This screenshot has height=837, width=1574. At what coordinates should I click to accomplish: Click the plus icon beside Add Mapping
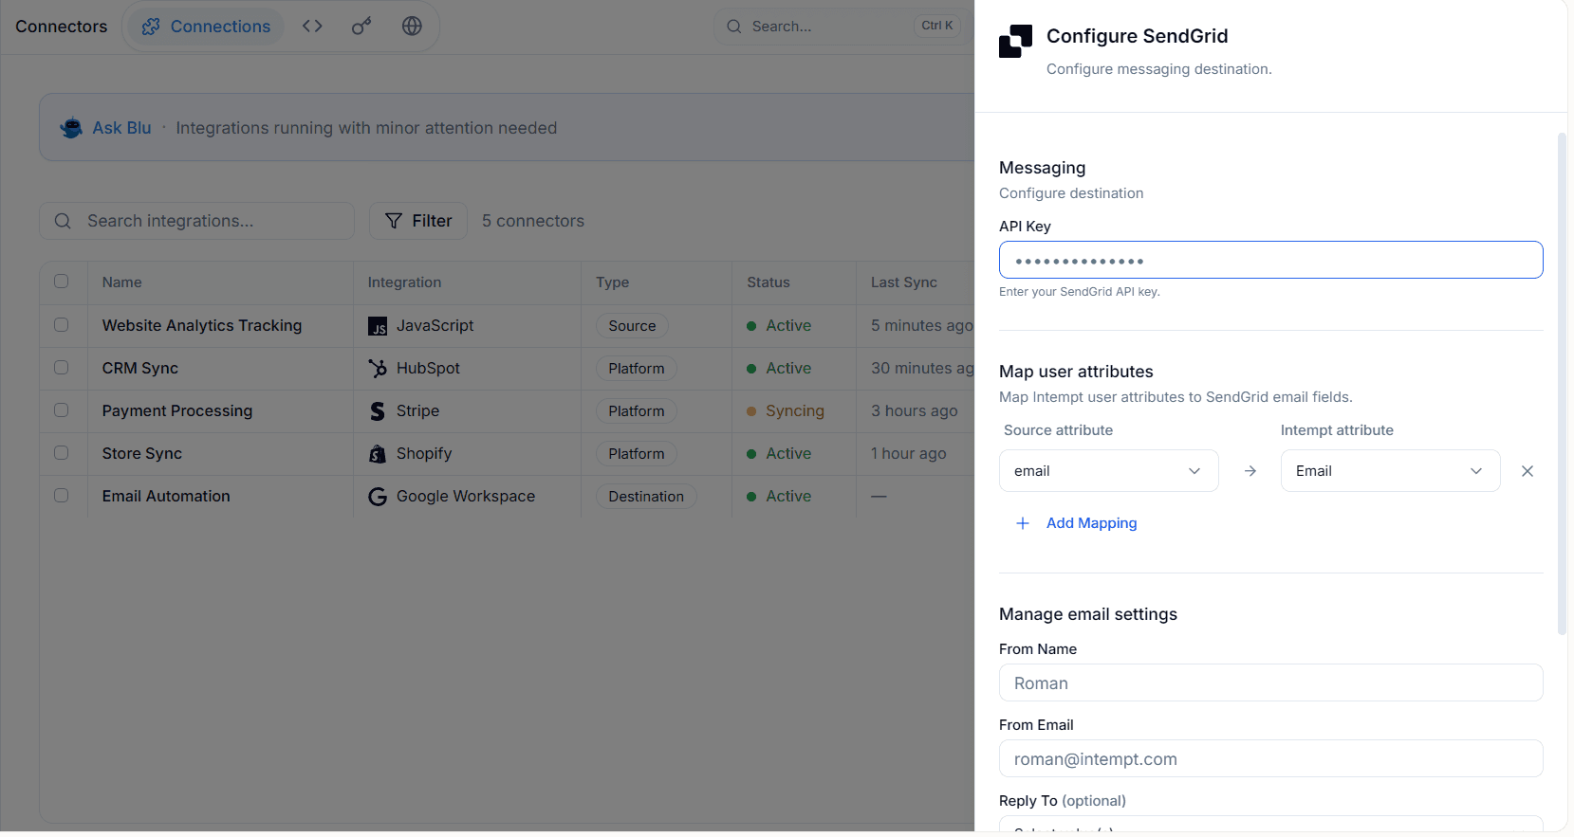(1023, 523)
